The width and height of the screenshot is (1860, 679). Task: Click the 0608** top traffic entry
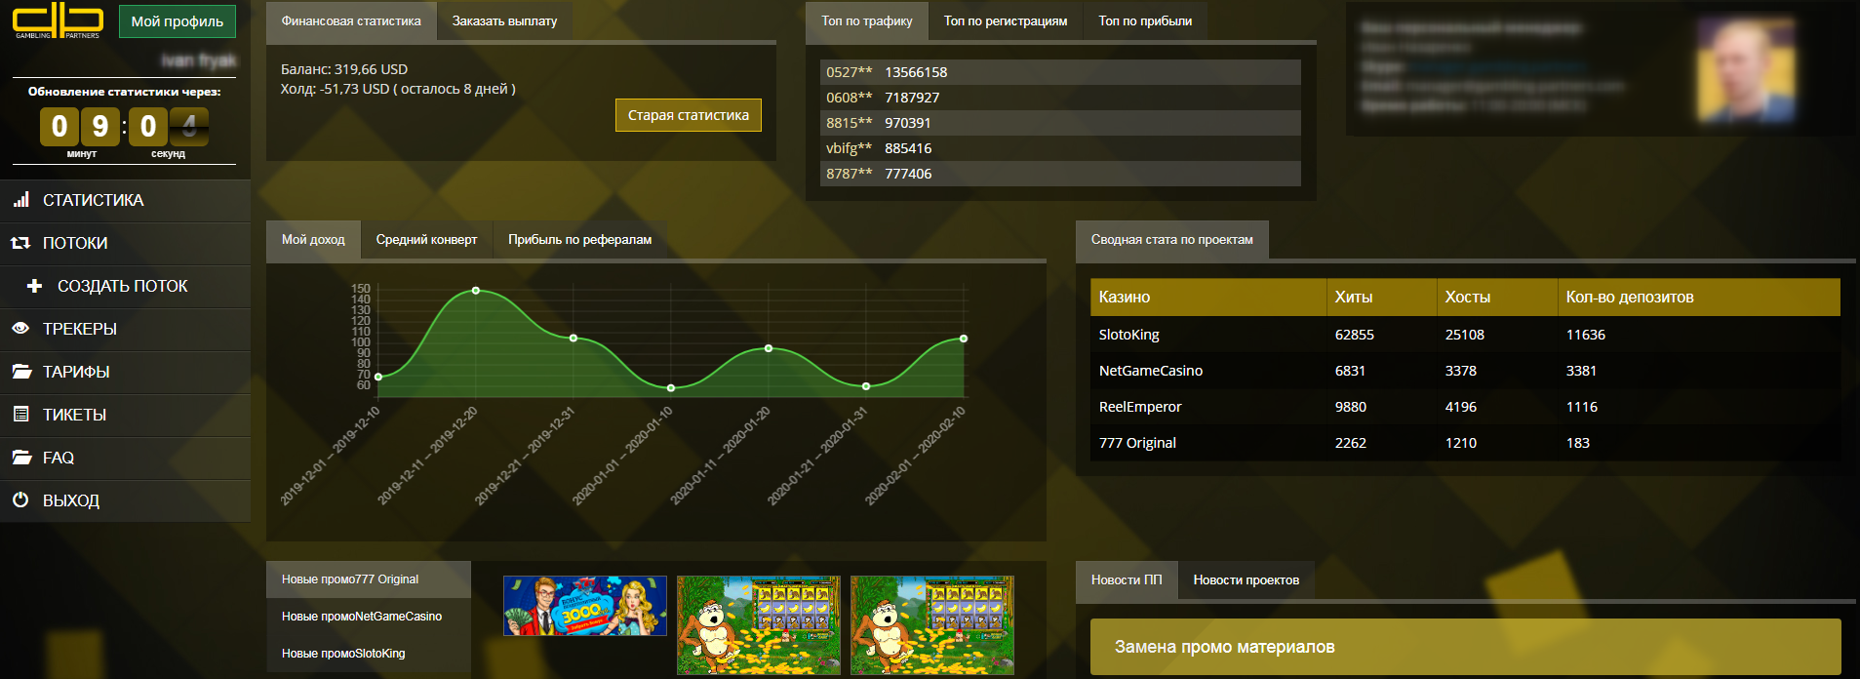pos(1060,98)
